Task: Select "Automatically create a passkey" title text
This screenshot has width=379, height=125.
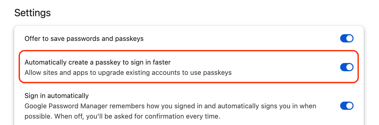Action: click(x=97, y=62)
